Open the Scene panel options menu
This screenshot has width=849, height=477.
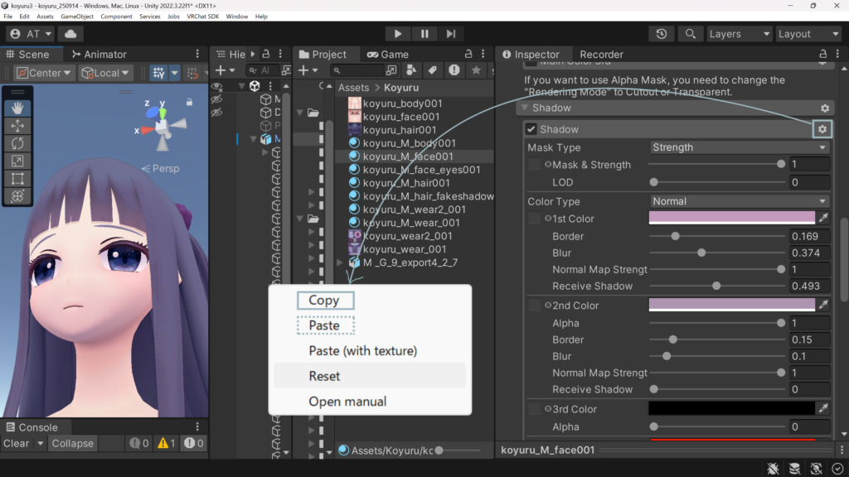tap(197, 54)
